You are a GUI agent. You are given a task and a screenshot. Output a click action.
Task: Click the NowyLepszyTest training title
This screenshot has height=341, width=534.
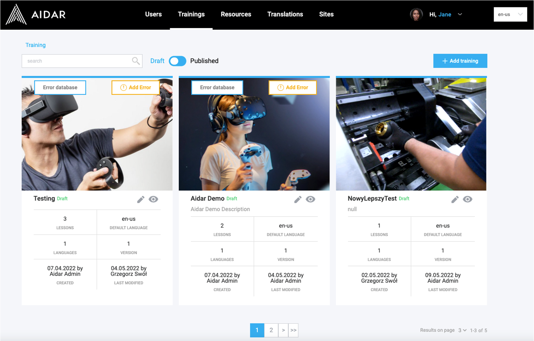372,199
